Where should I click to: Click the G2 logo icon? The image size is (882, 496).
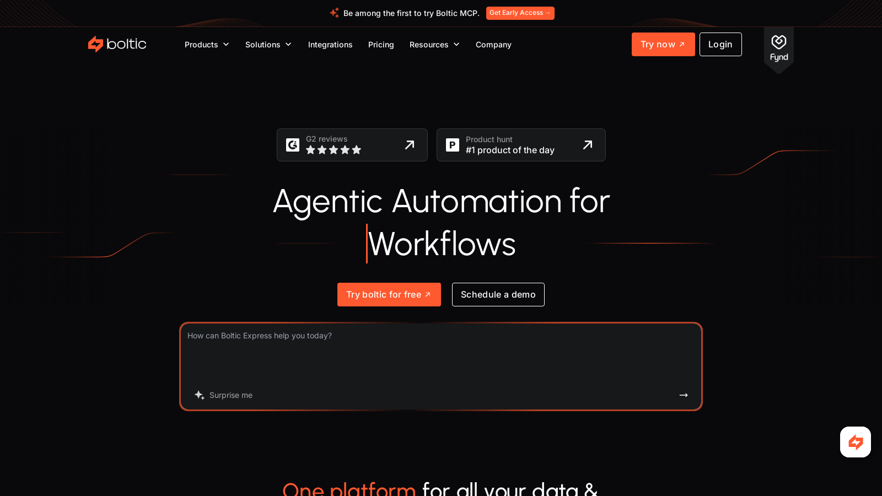(293, 145)
